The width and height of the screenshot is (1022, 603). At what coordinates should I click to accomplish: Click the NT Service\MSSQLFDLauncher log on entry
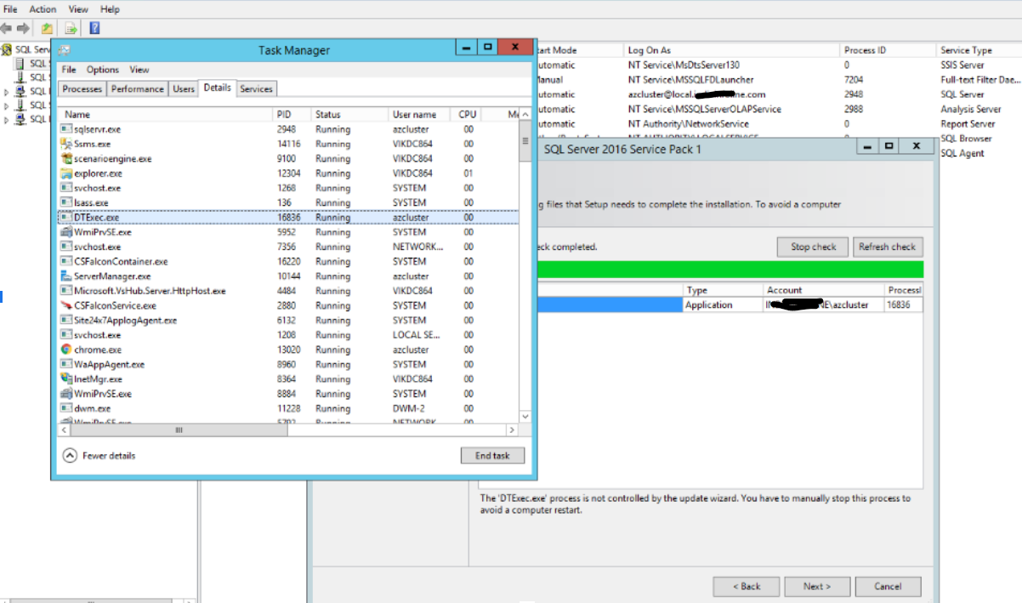point(690,79)
